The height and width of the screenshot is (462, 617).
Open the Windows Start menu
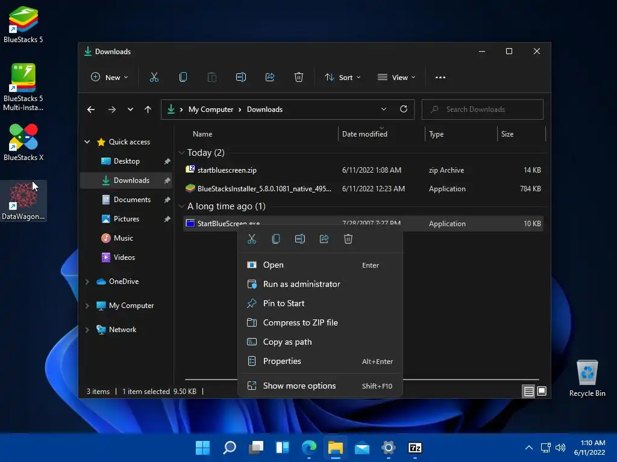click(202, 448)
